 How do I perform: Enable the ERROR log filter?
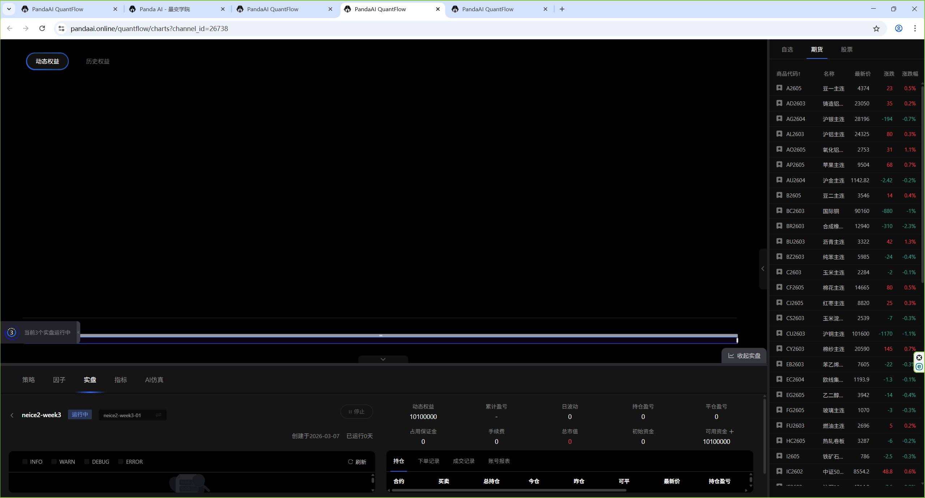coord(121,462)
